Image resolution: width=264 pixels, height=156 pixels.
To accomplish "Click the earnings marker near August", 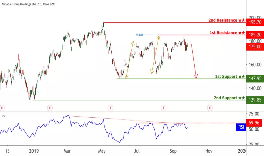I will pos(163,107).
